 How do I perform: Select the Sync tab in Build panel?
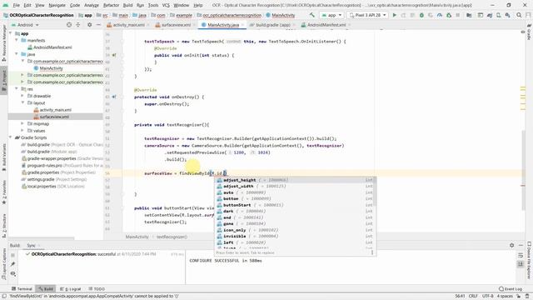pyautogui.click(x=31, y=245)
